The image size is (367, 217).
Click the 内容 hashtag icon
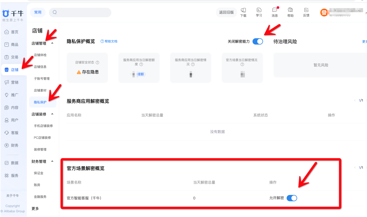(7, 108)
